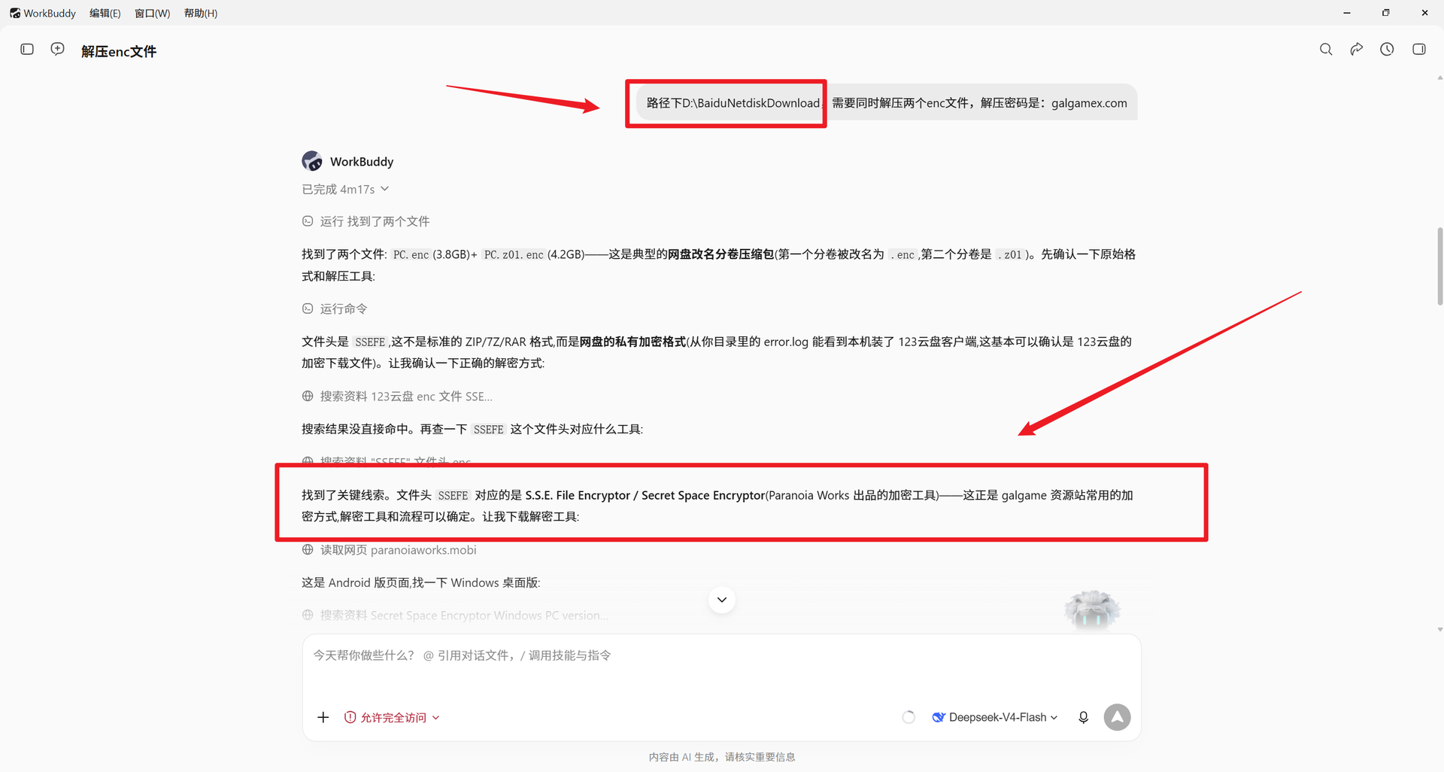Viewport: 1444px width, 772px height.
Task: Expand the 已完成 4m17s step summary
Action: pyautogui.click(x=345, y=189)
